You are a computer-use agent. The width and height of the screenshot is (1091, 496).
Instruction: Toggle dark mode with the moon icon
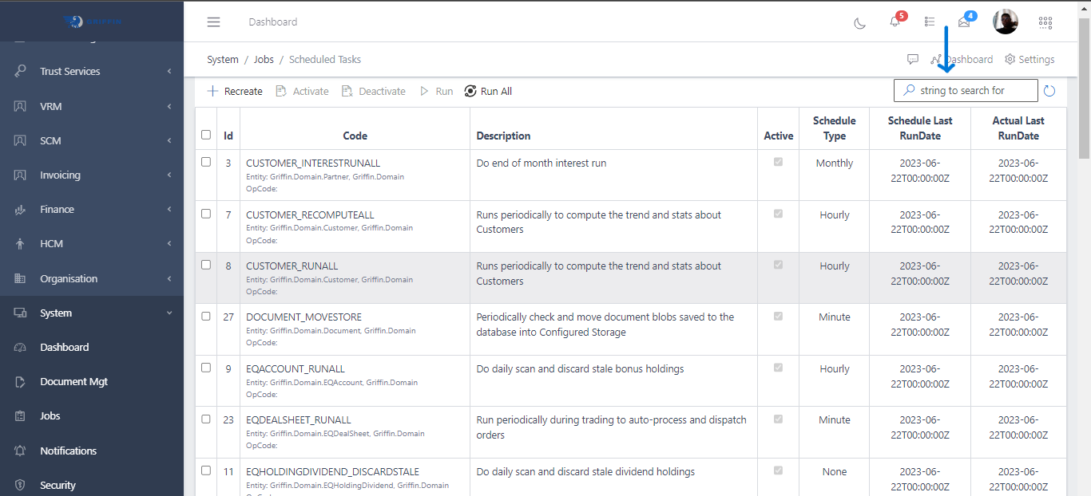pyautogui.click(x=859, y=22)
